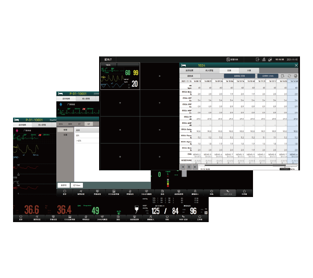
Task: Select the ST tab
Action: tap(79, 123)
